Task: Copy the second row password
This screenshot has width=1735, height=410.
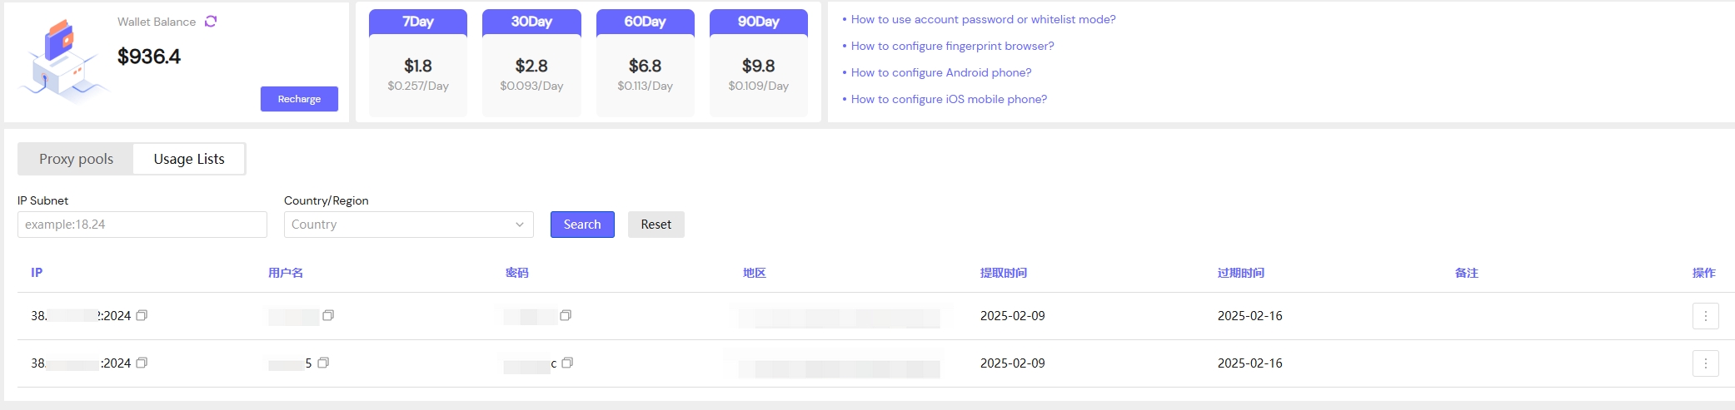Action: [x=567, y=363]
